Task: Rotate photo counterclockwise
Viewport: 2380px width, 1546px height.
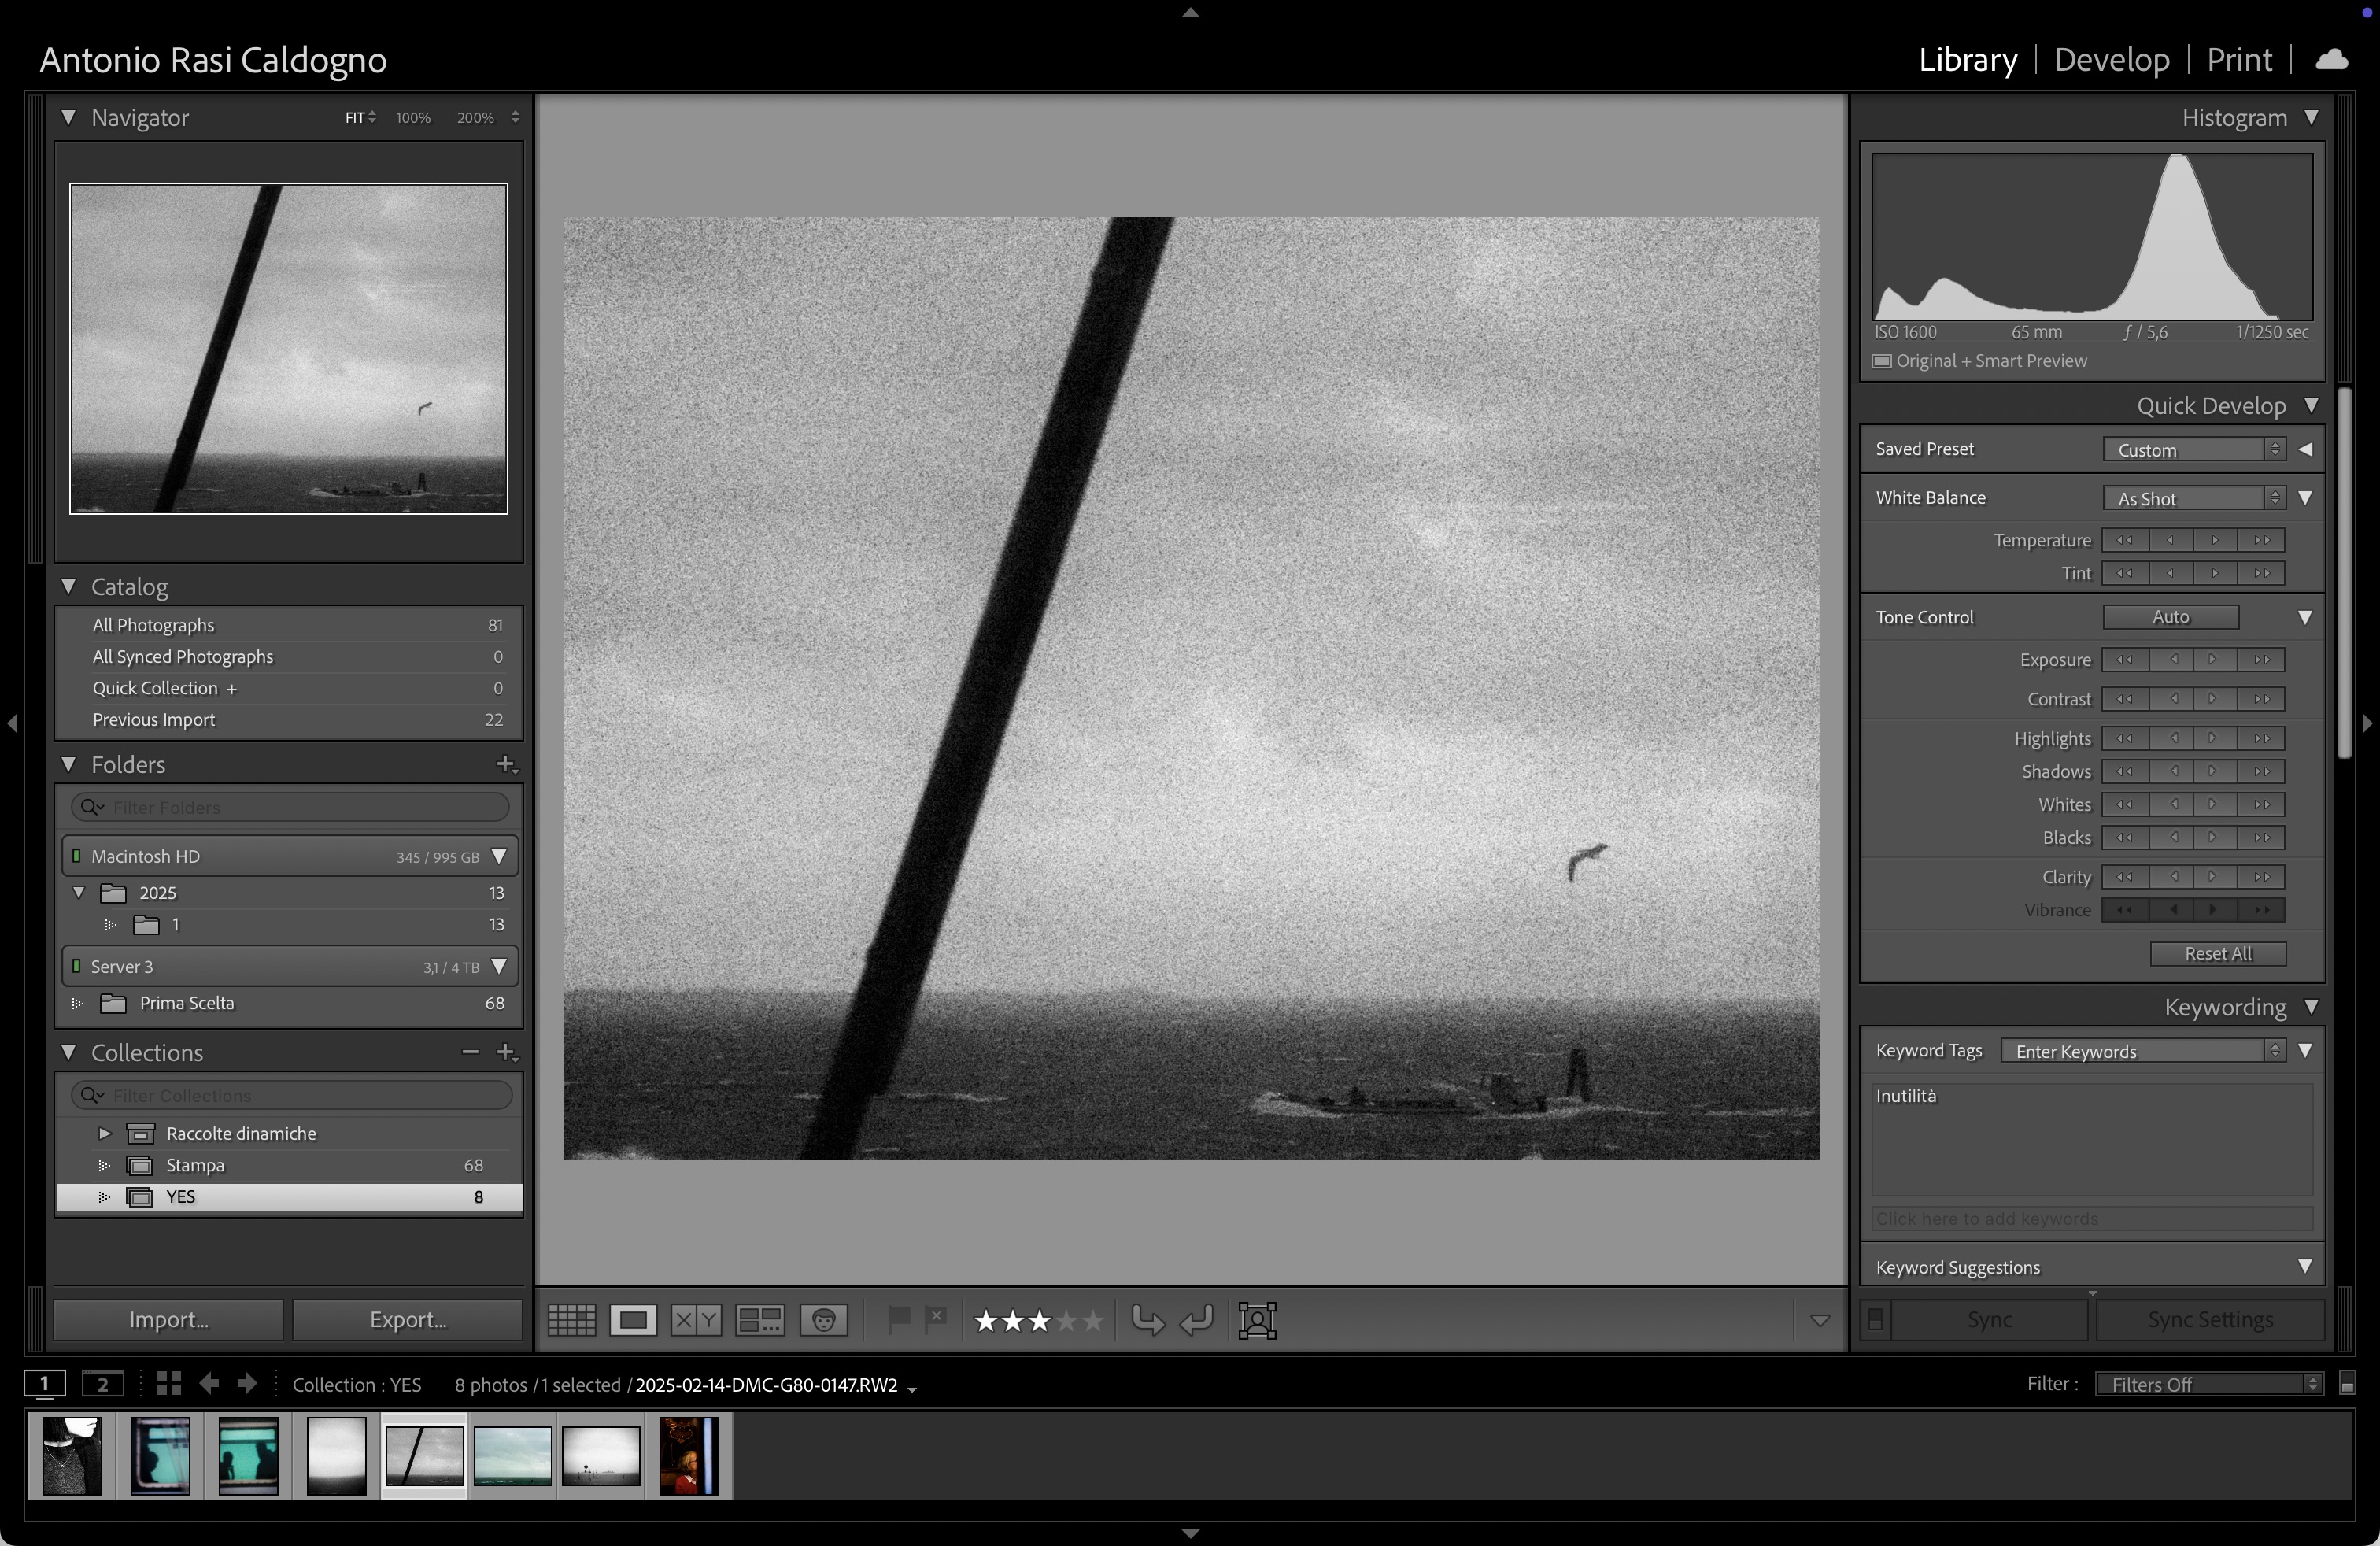Action: 1148,1320
